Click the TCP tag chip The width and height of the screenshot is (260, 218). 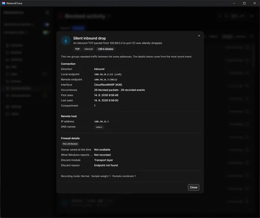(77, 49)
